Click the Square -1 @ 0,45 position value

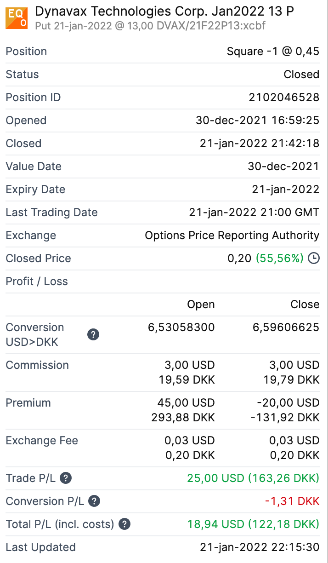click(273, 51)
